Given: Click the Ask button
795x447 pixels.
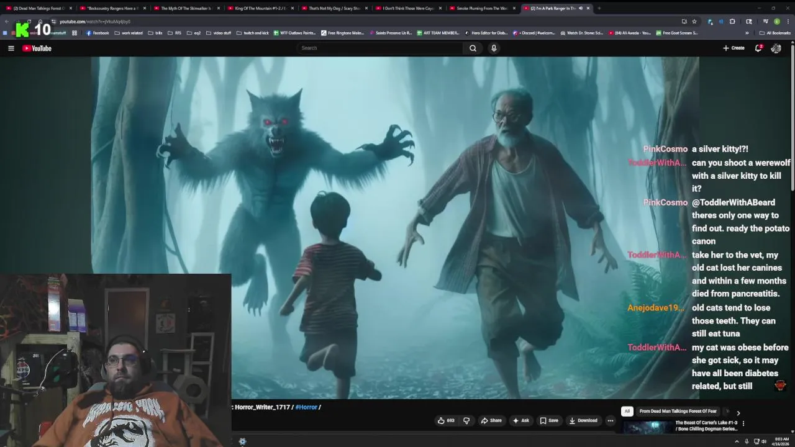Looking at the screenshot, I should 520,420.
